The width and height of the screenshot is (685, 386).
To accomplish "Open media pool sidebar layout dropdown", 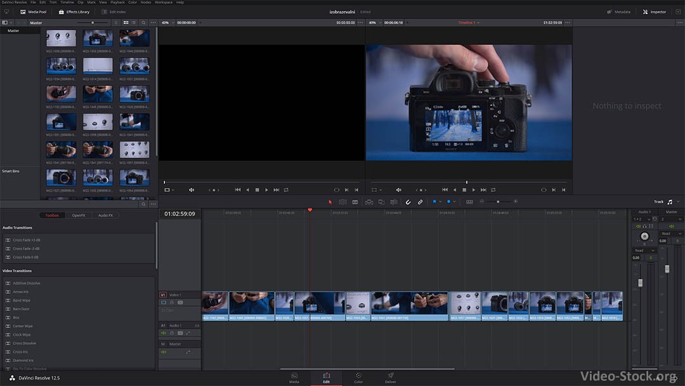I will [x=7, y=23].
